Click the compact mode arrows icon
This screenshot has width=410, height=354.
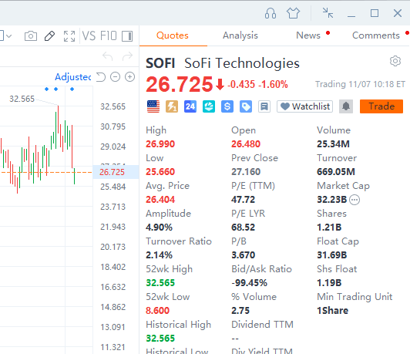(328, 13)
